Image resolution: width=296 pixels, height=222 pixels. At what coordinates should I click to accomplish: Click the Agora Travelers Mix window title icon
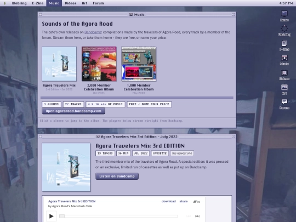98,136
